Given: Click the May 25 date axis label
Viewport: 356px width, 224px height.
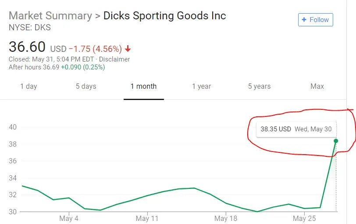Looking at the screenshot, I should [x=304, y=218].
